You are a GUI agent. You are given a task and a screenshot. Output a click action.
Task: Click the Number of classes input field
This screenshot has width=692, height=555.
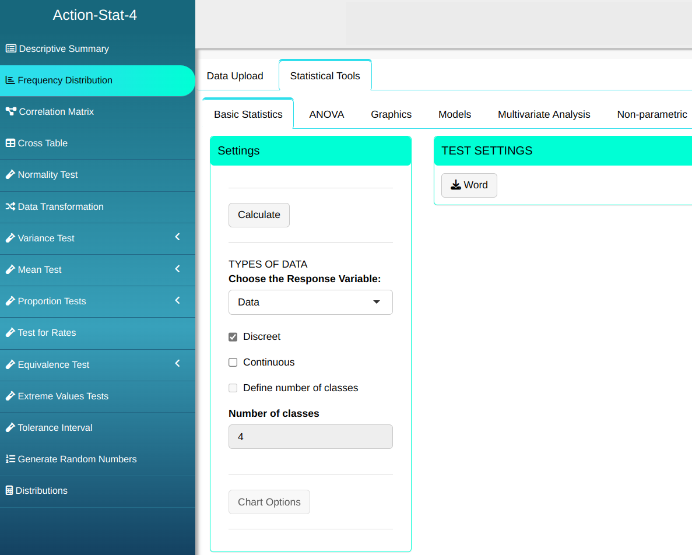[310, 437]
